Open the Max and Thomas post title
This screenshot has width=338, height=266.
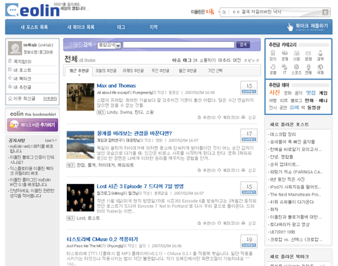tap(116, 86)
